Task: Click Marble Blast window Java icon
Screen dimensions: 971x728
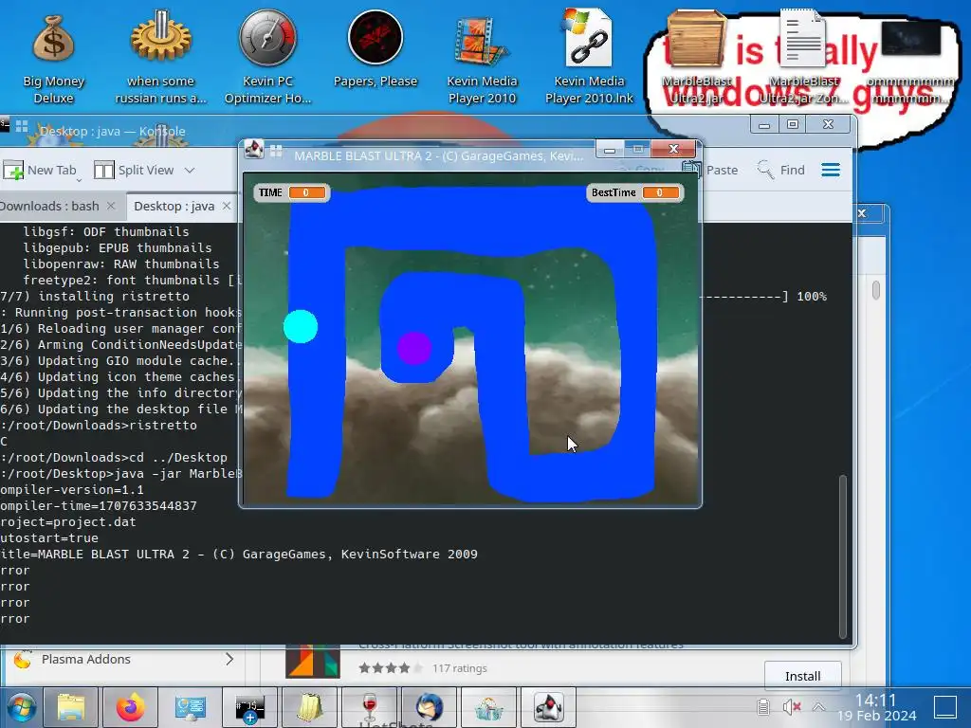Action: pyautogui.click(x=253, y=149)
